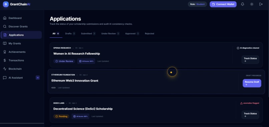Image resolution: width=269 pixels, height=127 pixels.
Task: Click the Applications document icon in sidebar
Action: tap(5, 35)
